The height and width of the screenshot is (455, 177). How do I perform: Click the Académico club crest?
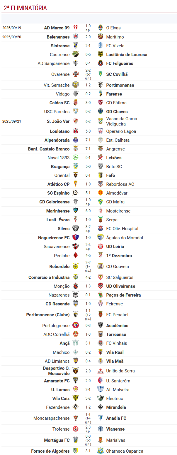pos(101,326)
